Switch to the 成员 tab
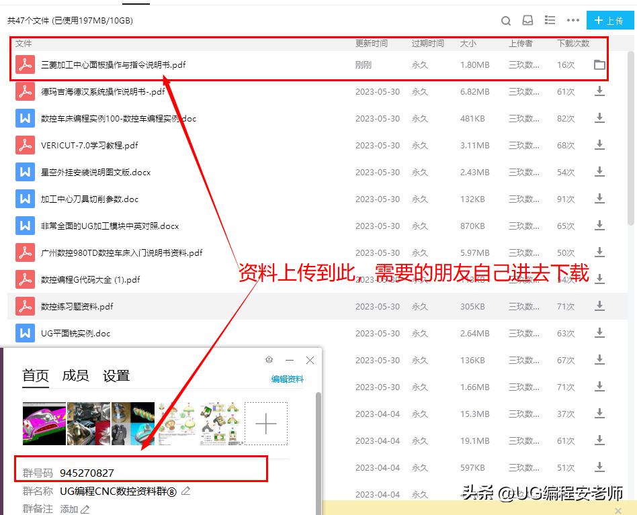The image size is (637, 515). tap(75, 376)
